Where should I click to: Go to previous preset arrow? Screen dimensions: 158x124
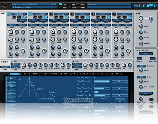[x=53, y=4]
